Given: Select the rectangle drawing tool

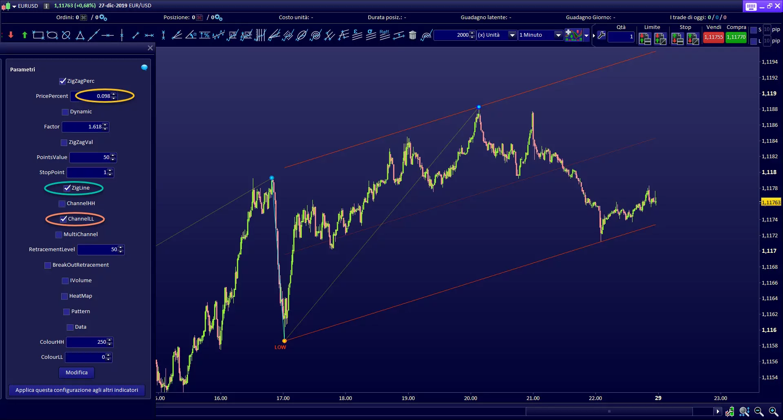Looking at the screenshot, I should coord(38,35).
